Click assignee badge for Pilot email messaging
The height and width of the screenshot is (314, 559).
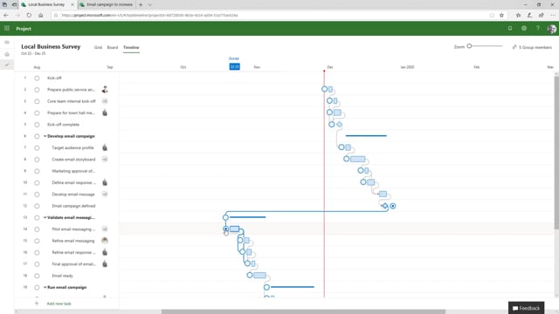coord(105,229)
